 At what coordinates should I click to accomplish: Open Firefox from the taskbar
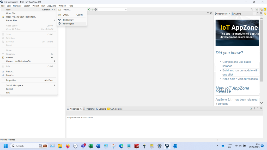(x=68, y=146)
